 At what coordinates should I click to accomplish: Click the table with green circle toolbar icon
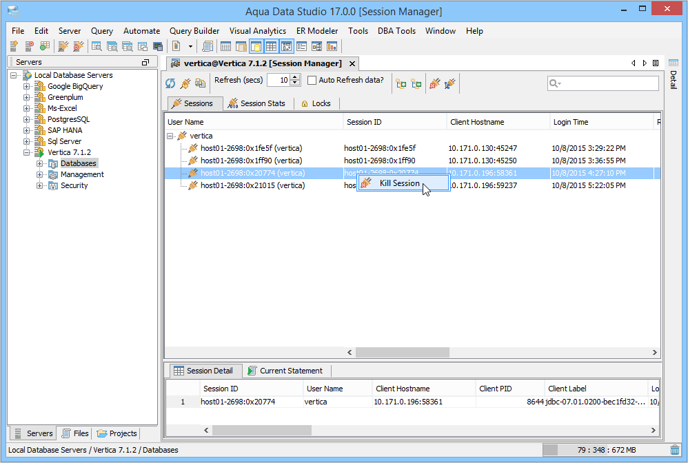point(44,46)
